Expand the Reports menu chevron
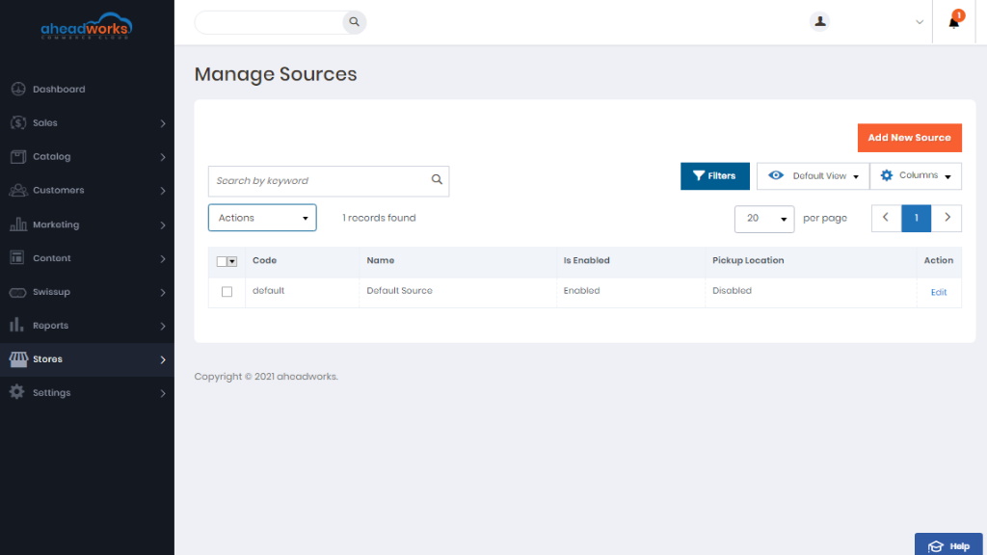987x555 pixels. [x=162, y=326]
